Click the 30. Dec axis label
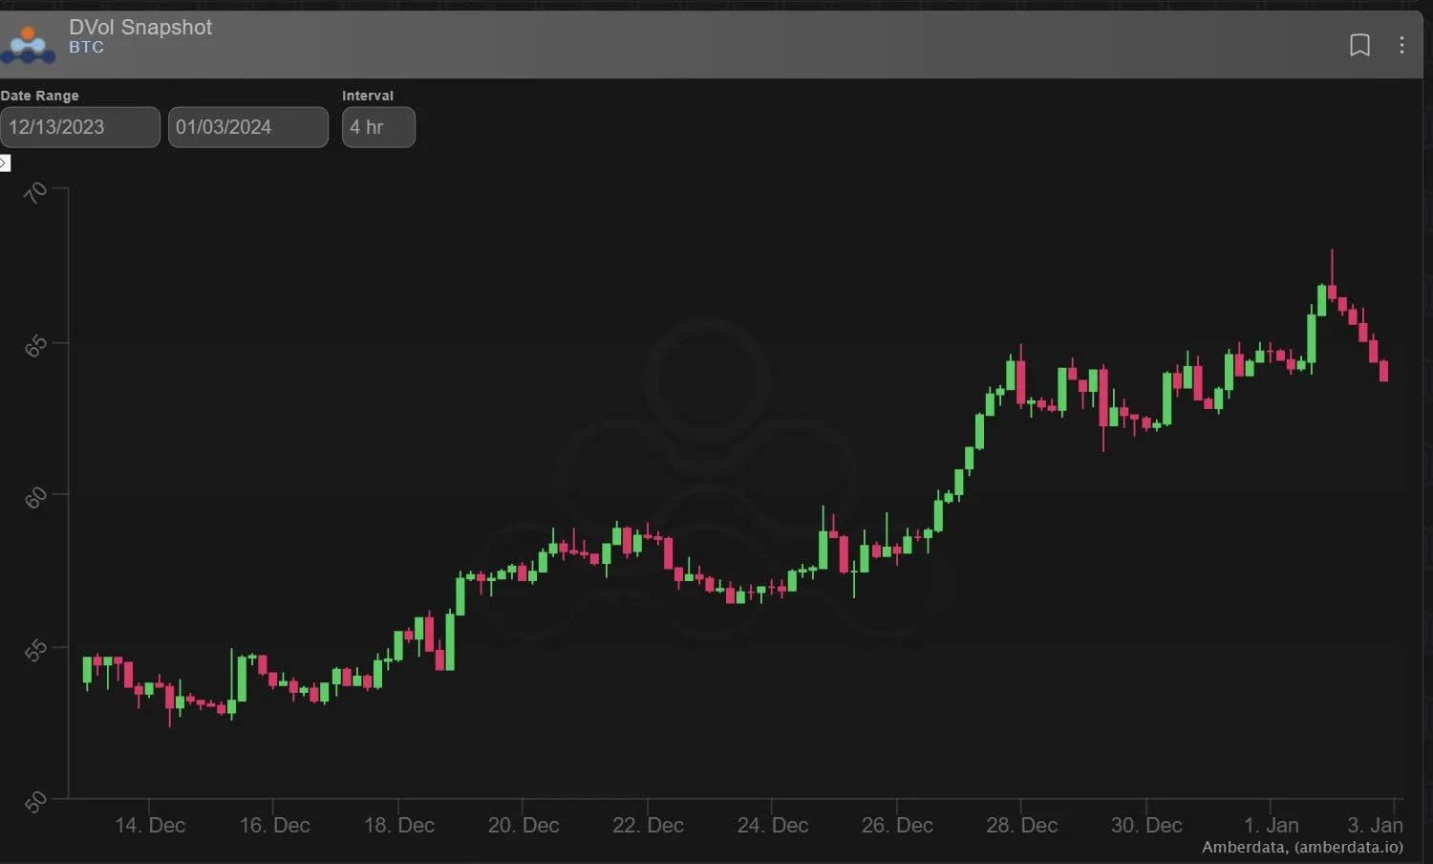 1146,825
